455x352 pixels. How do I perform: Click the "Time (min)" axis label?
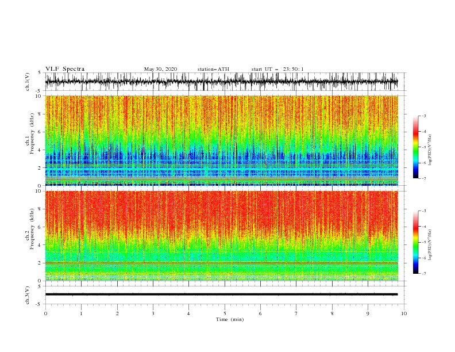pyautogui.click(x=230, y=319)
